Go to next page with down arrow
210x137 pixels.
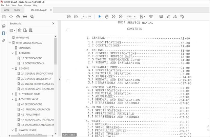point(76,16)
